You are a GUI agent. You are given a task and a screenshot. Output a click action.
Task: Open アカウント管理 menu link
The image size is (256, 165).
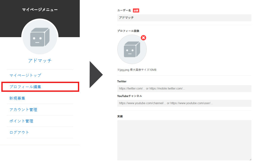(x=23, y=110)
